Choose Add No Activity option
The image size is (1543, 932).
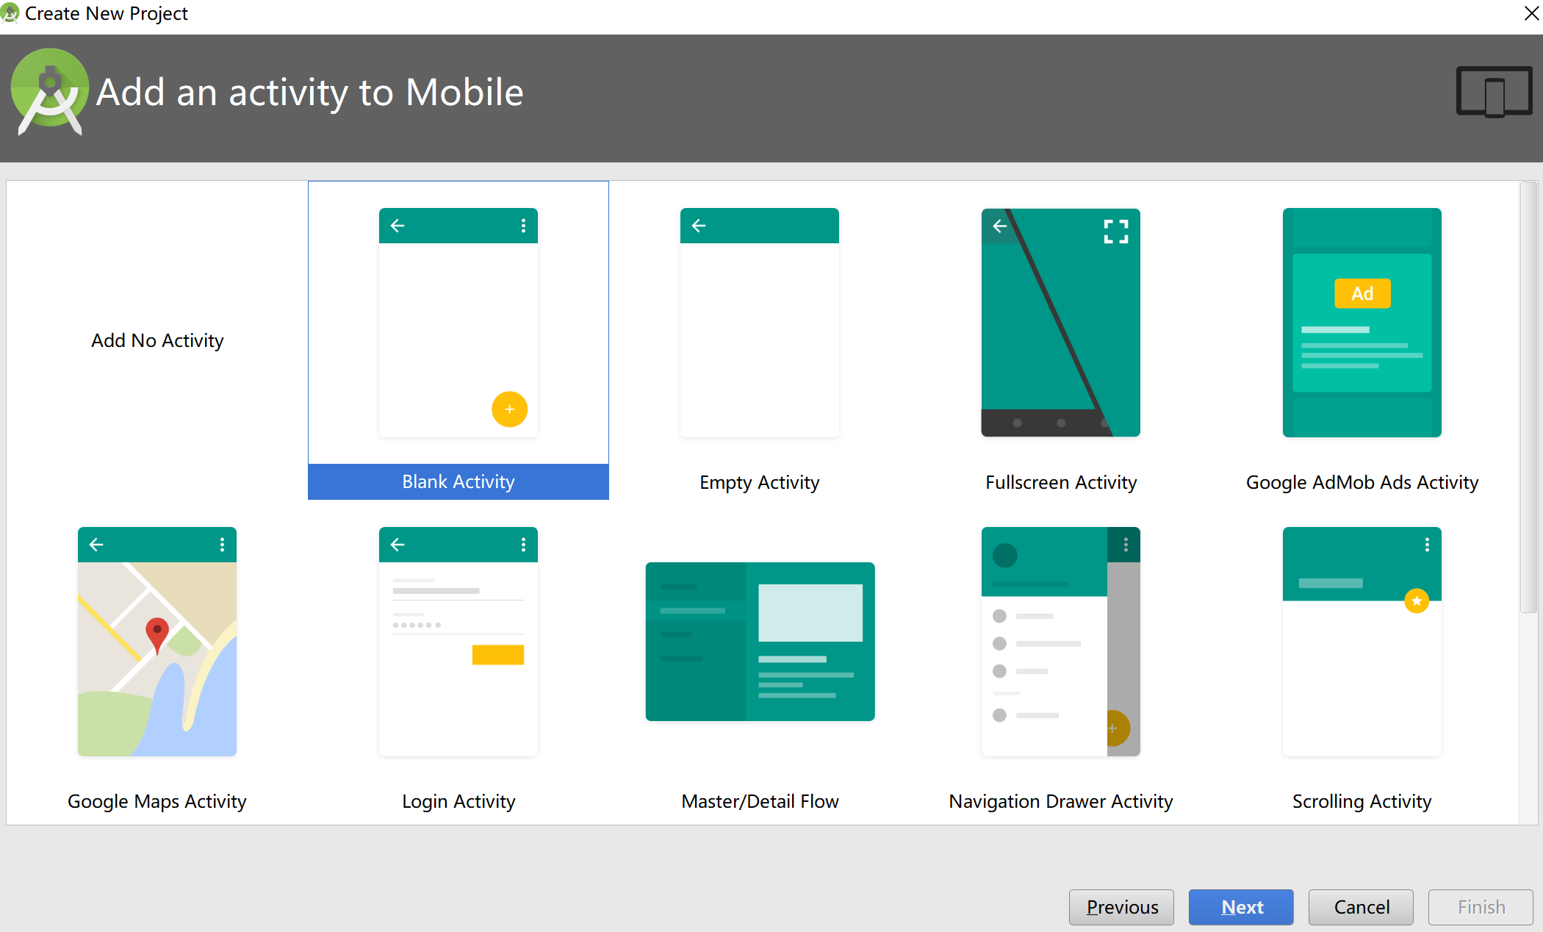(157, 340)
